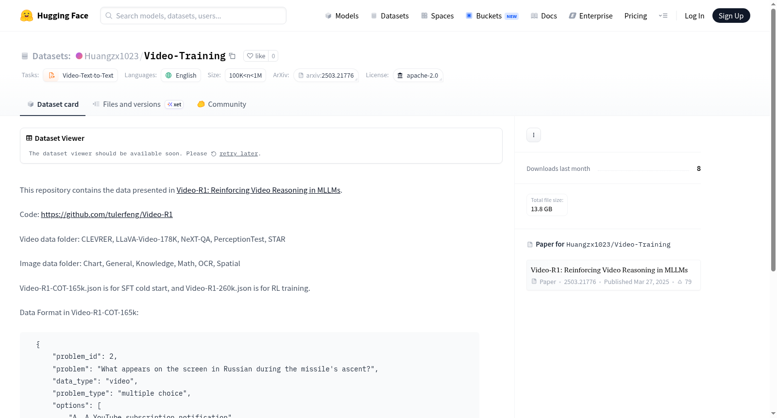Click the Huangzx1023 avatar circle
The width and height of the screenshot is (777, 418).
point(79,56)
